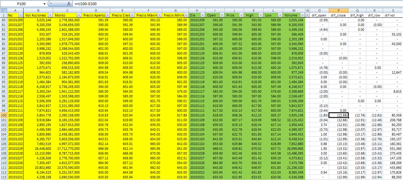The width and height of the screenshot is (403, 180).
Task: Click dif_open cell (4.94)
Action: coord(319,29)
